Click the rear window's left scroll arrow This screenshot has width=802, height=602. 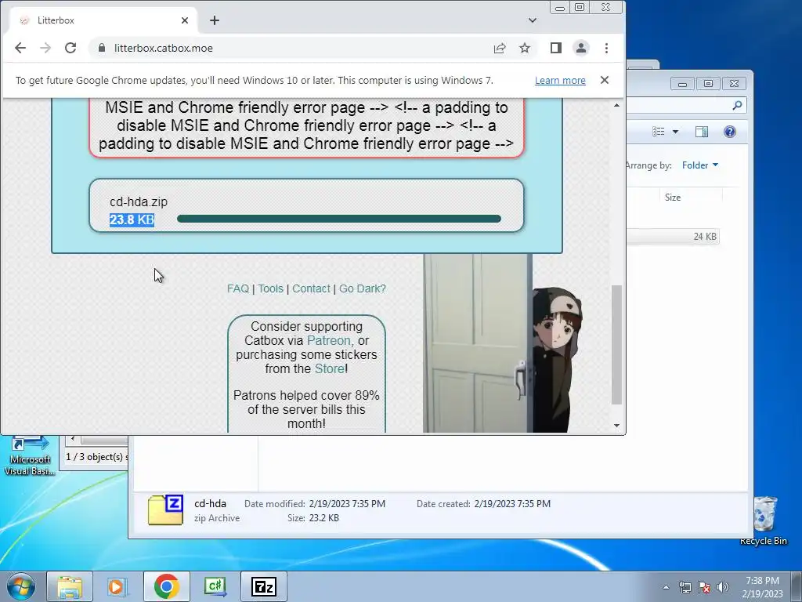point(72,439)
